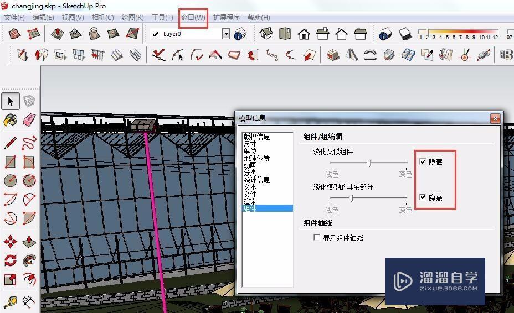Select the 2-Point Arc tool
Viewport: 514px width, 313px height.
pyautogui.click(x=29, y=199)
